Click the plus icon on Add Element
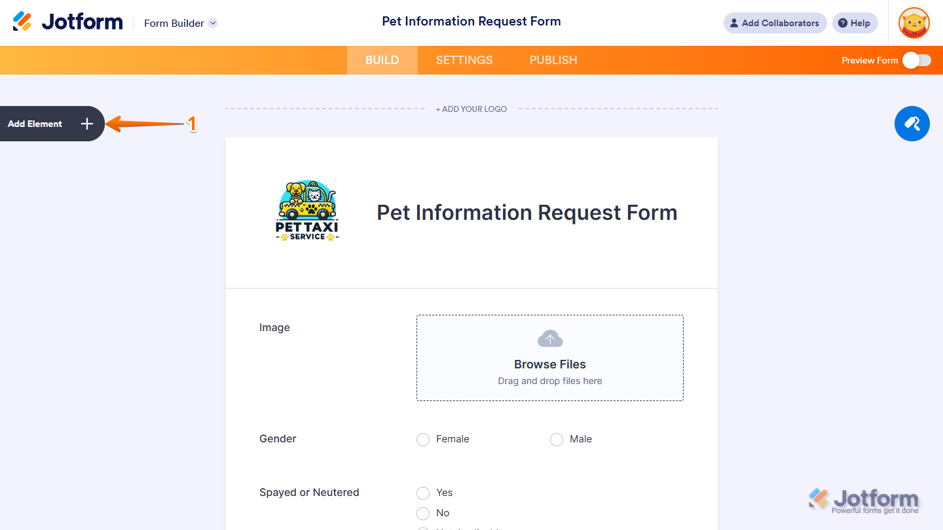The image size is (943, 530). click(87, 124)
